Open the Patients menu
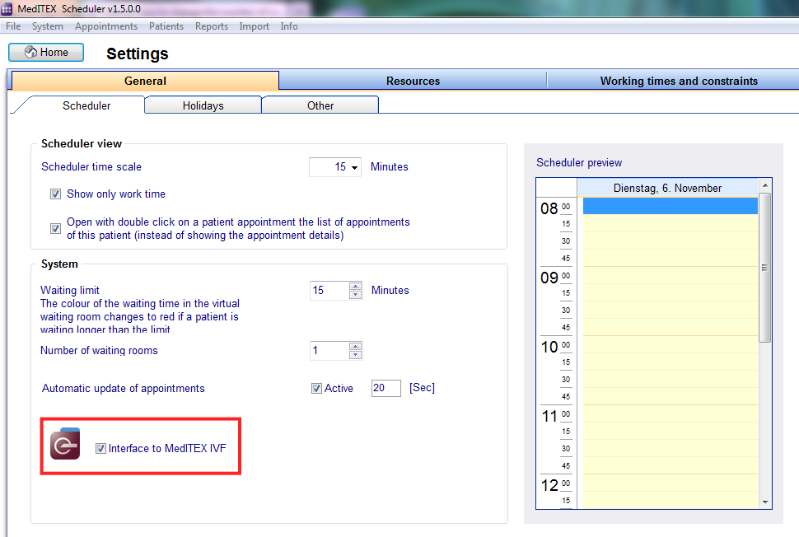Viewport: 799px width, 537px height. [x=166, y=26]
